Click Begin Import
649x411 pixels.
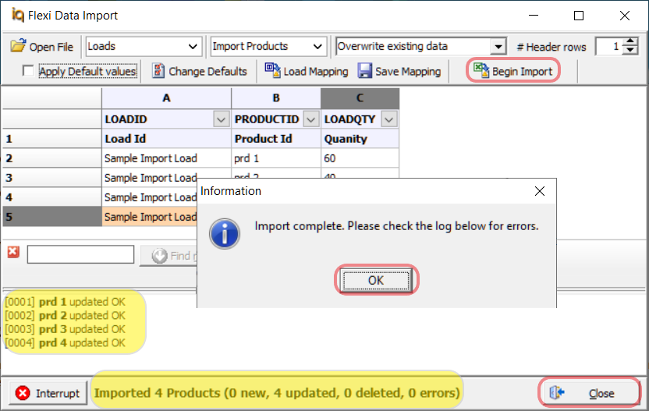[x=513, y=71]
